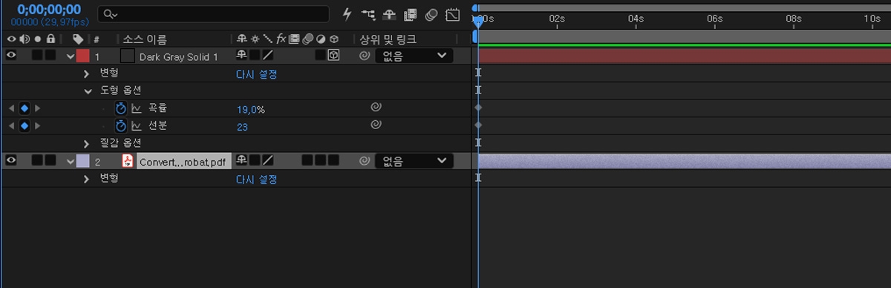The image size is (891, 288).
Task: Toggle solo box on Convert PDF layer
Action: click(37, 160)
